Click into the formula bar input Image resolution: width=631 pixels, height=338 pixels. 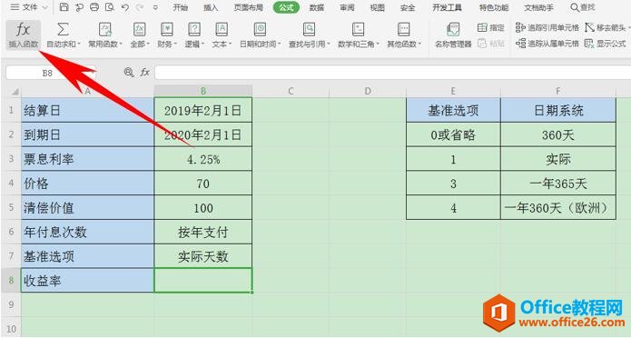coord(392,73)
